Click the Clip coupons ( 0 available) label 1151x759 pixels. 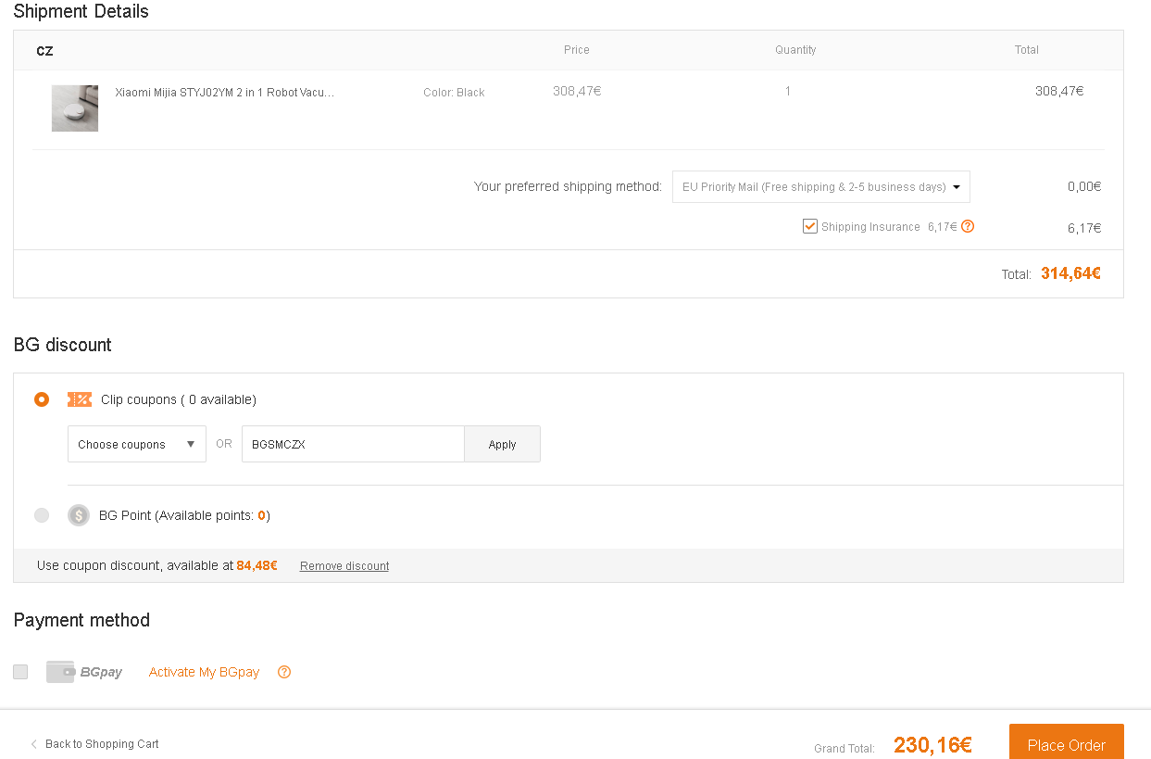(179, 399)
